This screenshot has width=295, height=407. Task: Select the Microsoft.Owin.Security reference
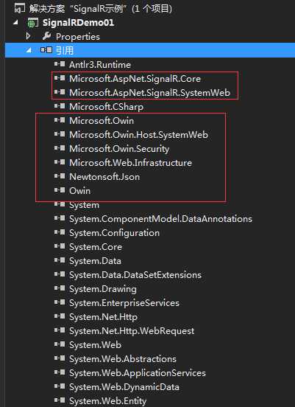119,149
